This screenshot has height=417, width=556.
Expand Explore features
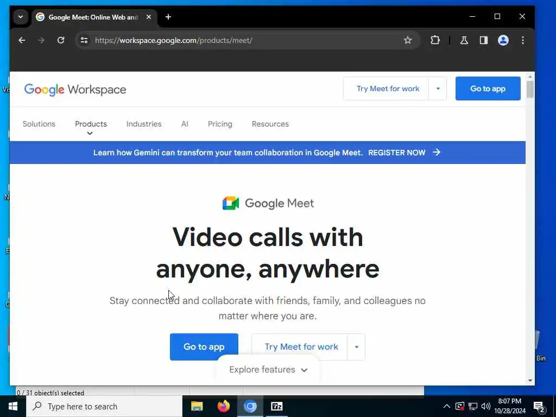268,369
